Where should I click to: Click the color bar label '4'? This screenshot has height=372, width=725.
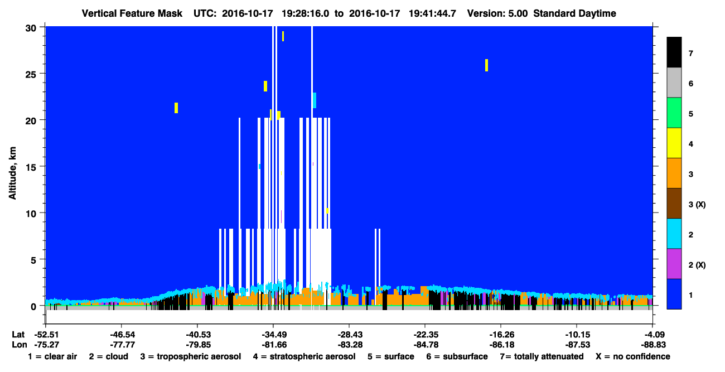pyautogui.click(x=690, y=144)
